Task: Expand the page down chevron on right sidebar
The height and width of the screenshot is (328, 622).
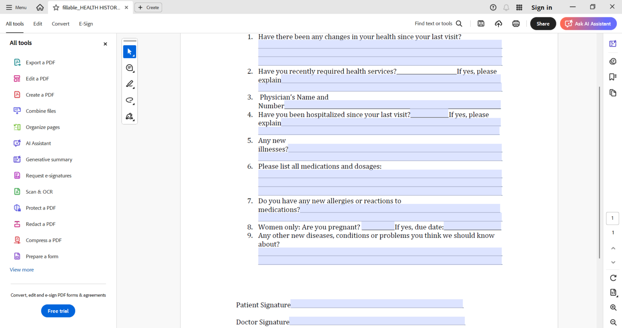Action: click(x=613, y=262)
